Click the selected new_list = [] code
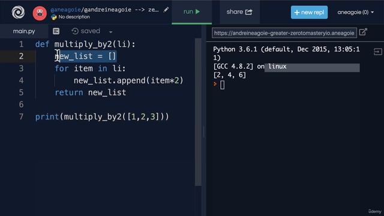The height and width of the screenshot is (216, 384). pyautogui.click(x=85, y=56)
